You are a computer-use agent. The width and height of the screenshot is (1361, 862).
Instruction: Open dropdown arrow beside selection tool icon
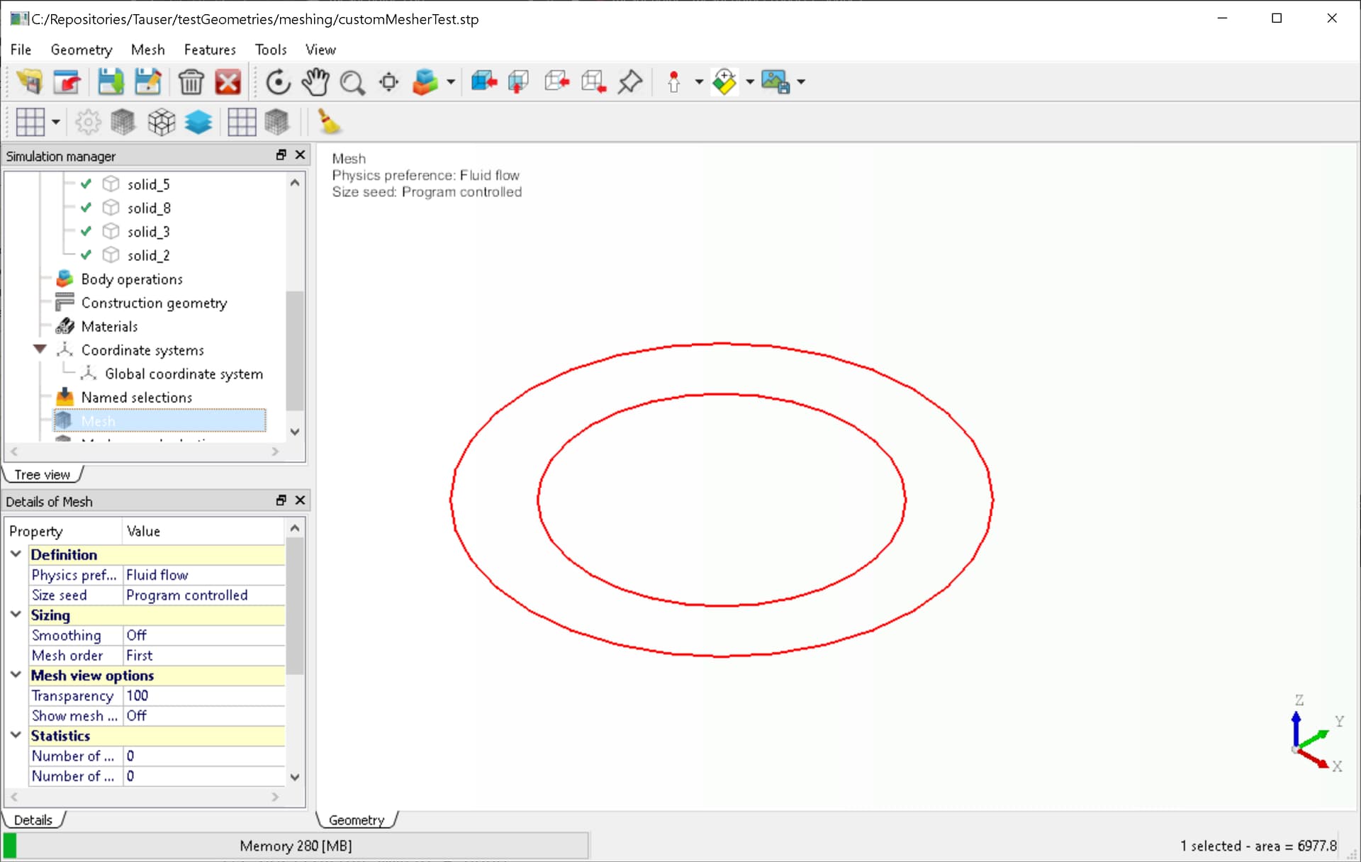point(750,82)
